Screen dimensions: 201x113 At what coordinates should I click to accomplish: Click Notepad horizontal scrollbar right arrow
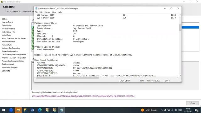pos(178,78)
